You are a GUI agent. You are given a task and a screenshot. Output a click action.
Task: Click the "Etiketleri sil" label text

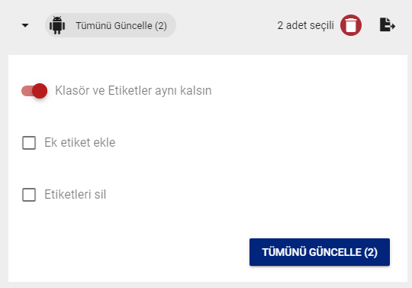click(75, 194)
